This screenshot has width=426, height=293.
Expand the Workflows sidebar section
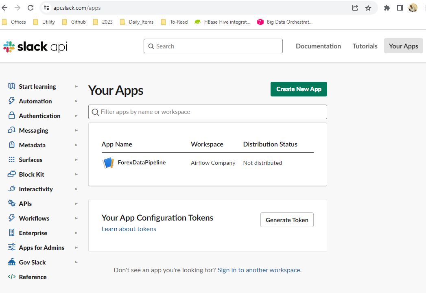[76, 218]
